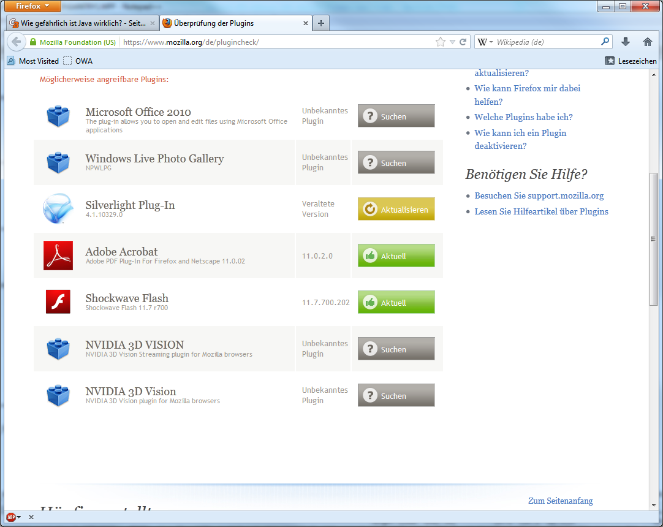Open the Most Visited bookmarks folder
The image size is (663, 527).
(x=33, y=61)
